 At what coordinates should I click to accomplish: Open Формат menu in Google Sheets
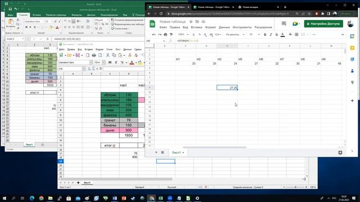pos(210,27)
